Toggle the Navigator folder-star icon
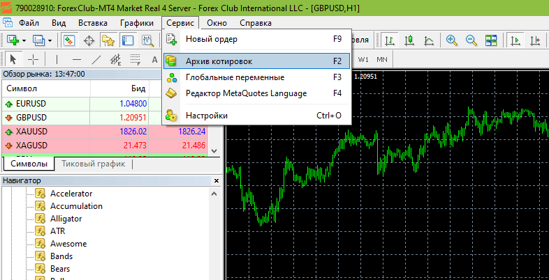549x280 pixels. coord(108,41)
